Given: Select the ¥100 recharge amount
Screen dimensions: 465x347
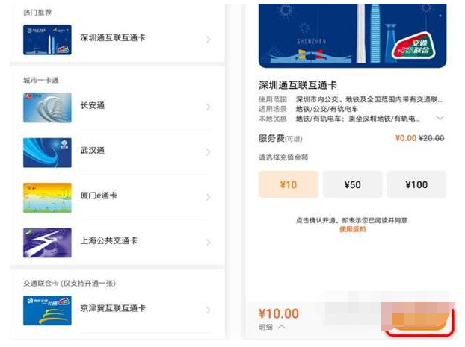Looking at the screenshot, I should click(x=416, y=184).
